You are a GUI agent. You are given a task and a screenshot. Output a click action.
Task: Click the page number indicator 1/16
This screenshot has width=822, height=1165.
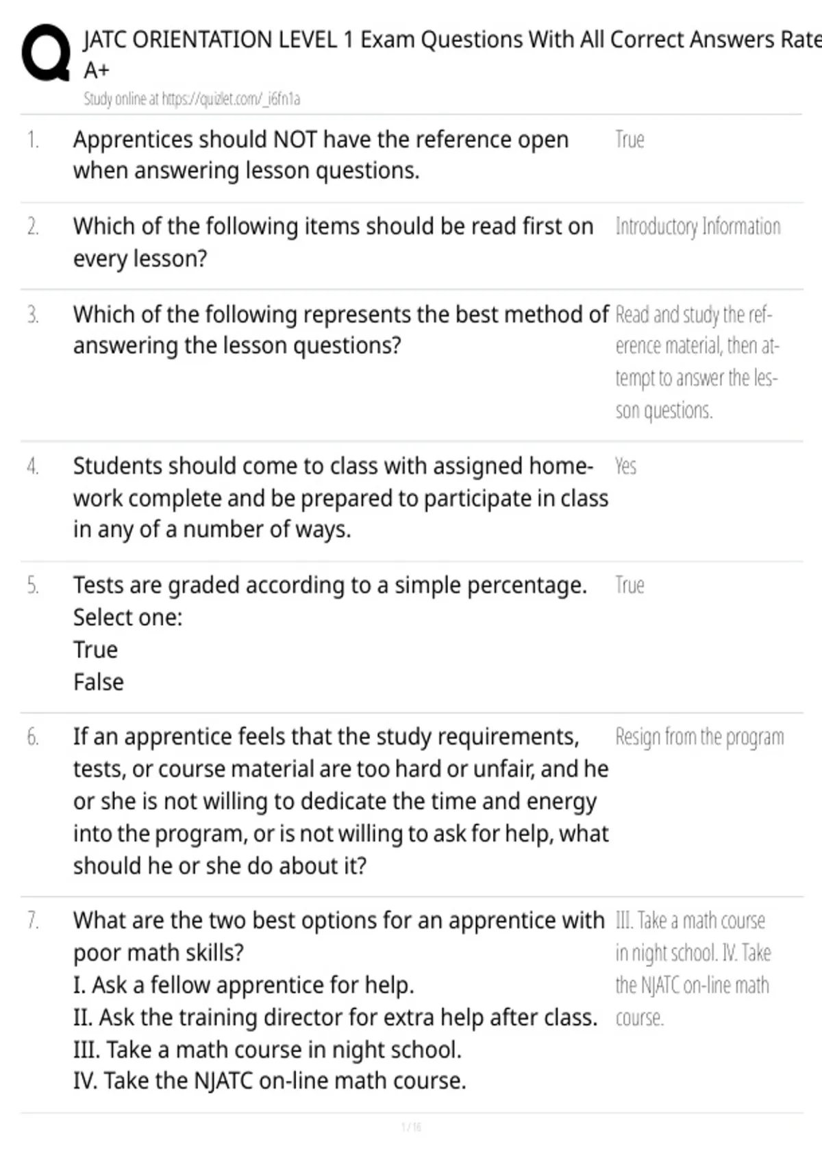coord(411,1127)
